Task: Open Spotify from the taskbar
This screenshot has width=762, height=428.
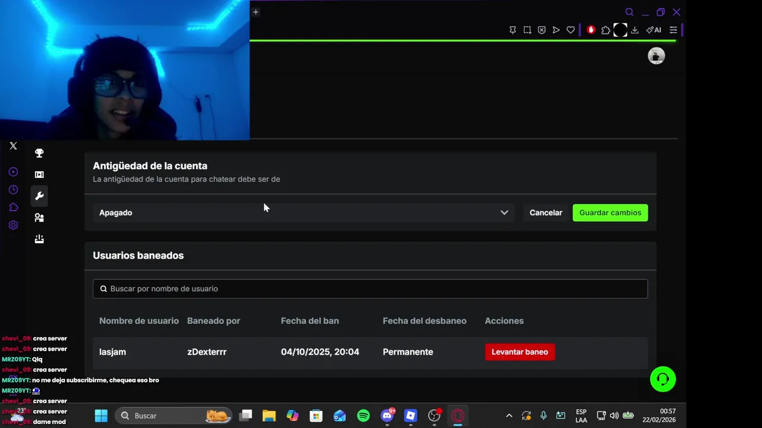Action: point(363,416)
